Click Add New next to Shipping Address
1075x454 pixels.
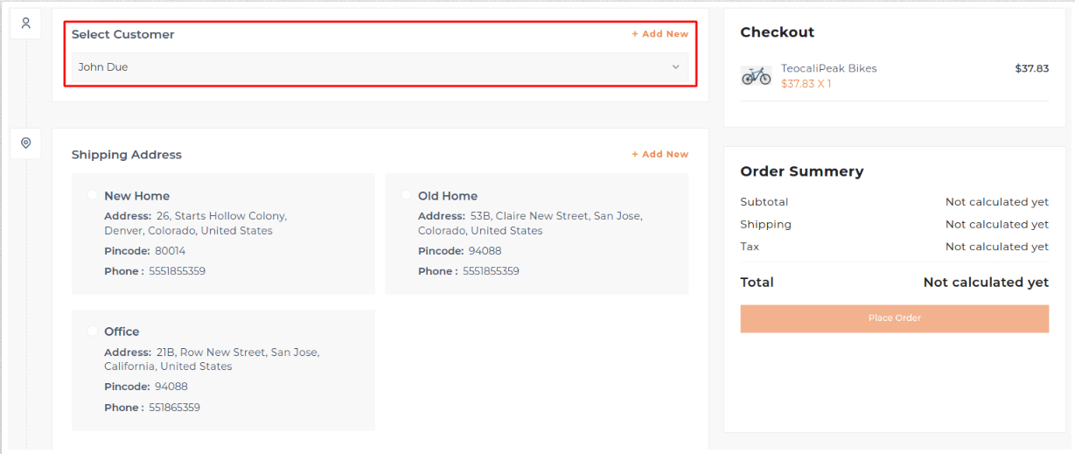(x=660, y=154)
